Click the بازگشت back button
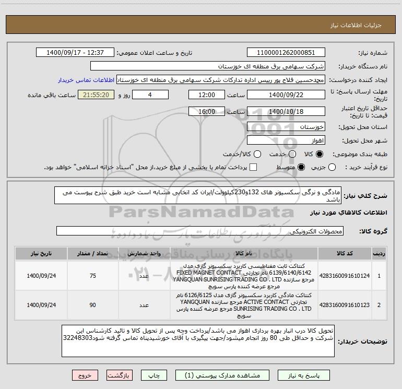The image size is (402, 389). (120, 375)
